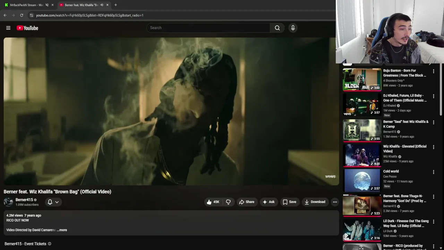The image size is (444, 250).
Task: Expand description with ...more
Action: point(62,230)
